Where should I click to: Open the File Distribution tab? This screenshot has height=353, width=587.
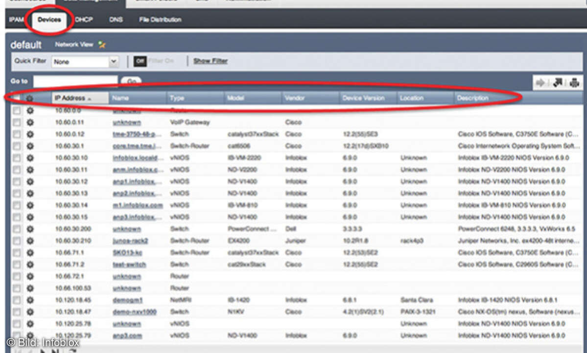160,20
